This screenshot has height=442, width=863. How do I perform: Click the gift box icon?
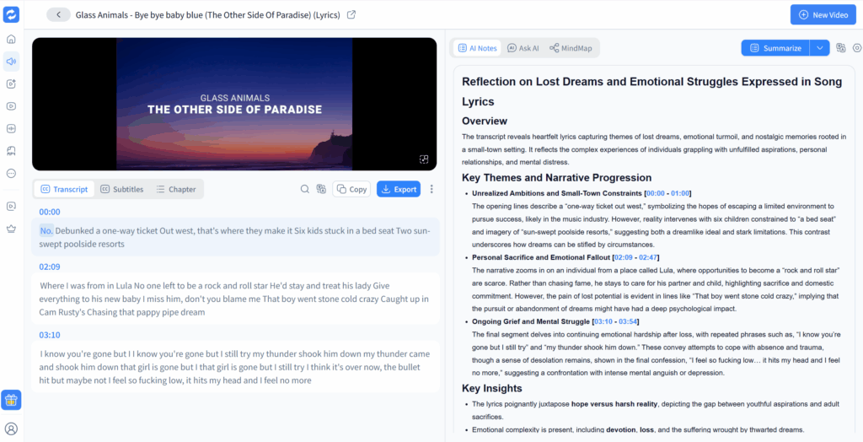coord(11,400)
